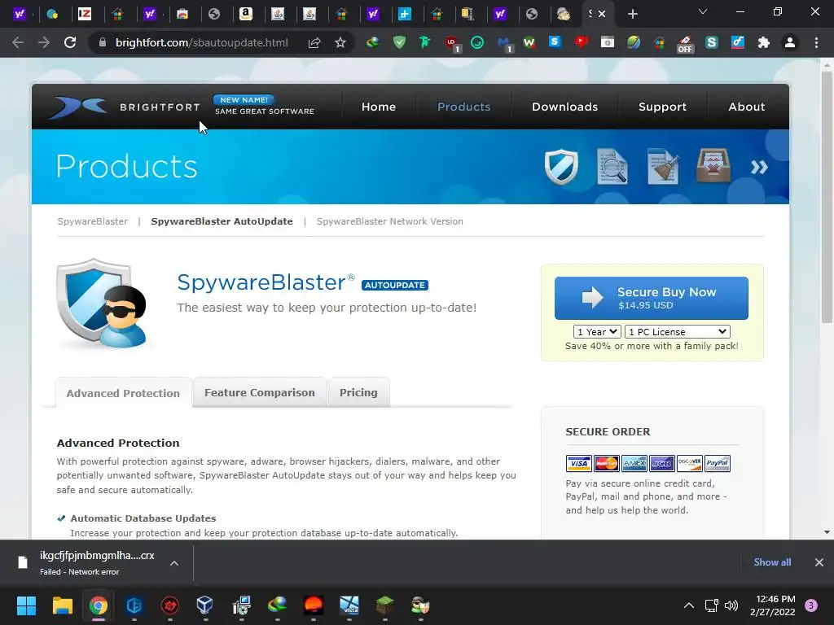The height and width of the screenshot is (625, 834).
Task: Show next products with double arrow
Action: (x=759, y=168)
